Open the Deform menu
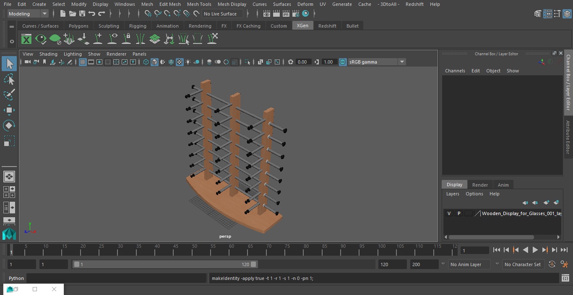The width and height of the screenshot is (573, 295). (x=305, y=4)
